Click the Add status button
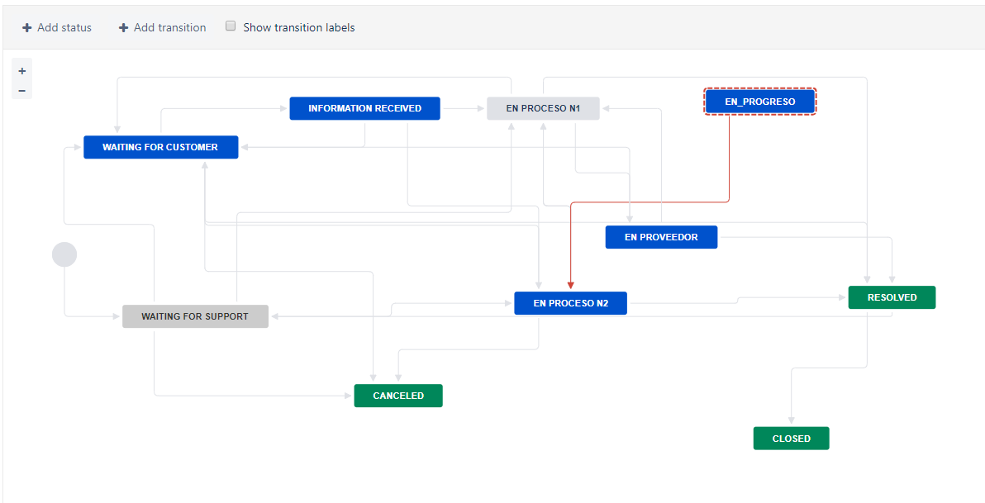This screenshot has width=985, height=503. click(x=57, y=27)
